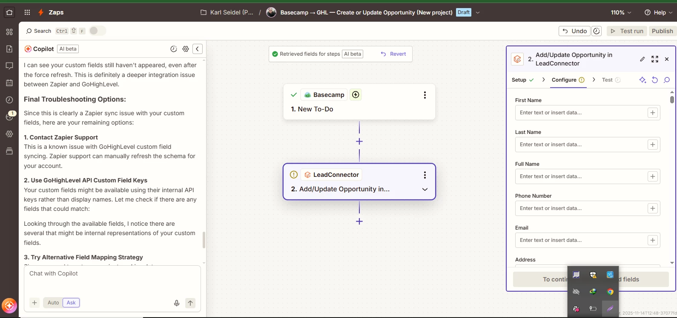Open the sidebar icon with badge 1
The image size is (677, 318).
[x=10, y=116]
